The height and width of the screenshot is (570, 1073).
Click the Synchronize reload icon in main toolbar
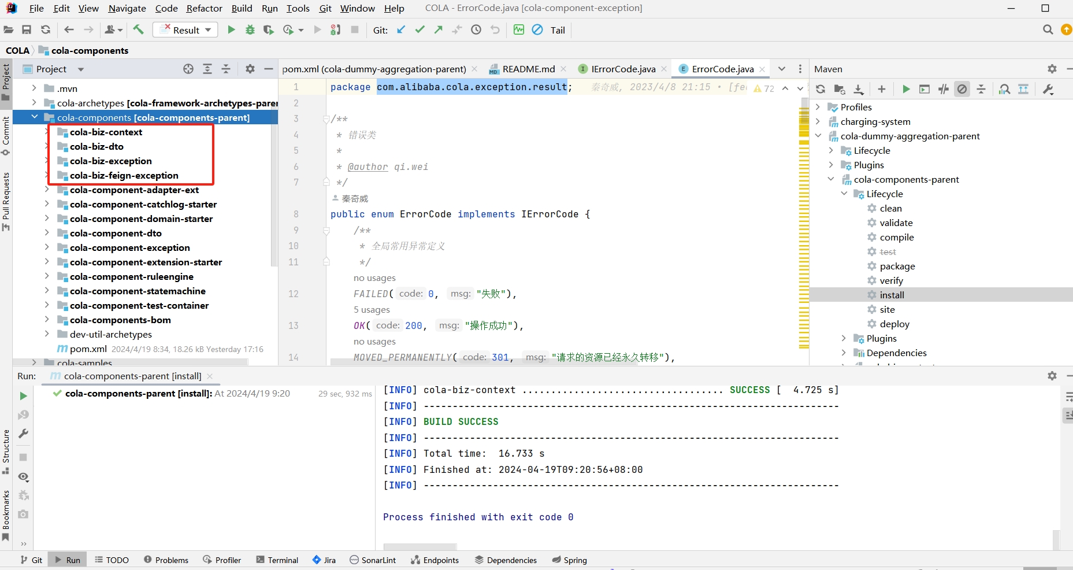(46, 29)
